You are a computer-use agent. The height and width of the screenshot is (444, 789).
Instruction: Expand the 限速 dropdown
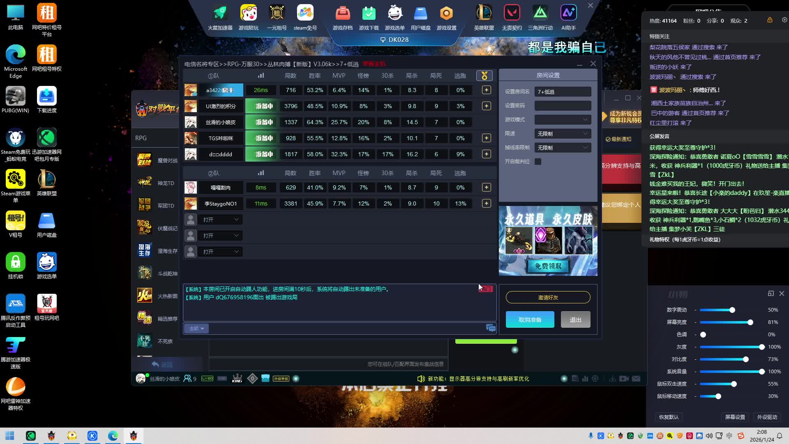563,134
